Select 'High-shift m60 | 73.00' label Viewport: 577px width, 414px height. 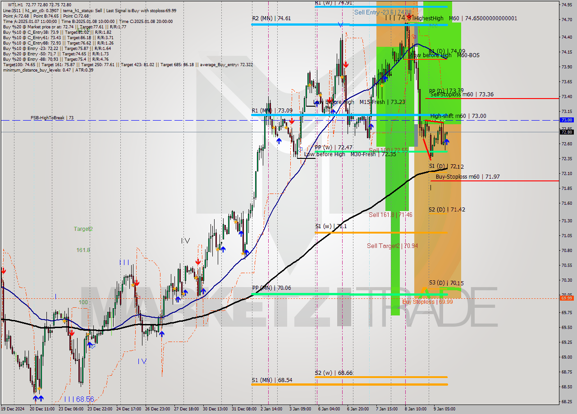tap(458, 116)
